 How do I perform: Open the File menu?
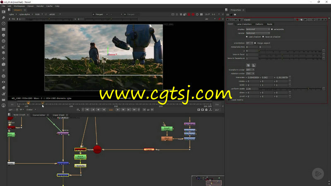coord(3,6)
